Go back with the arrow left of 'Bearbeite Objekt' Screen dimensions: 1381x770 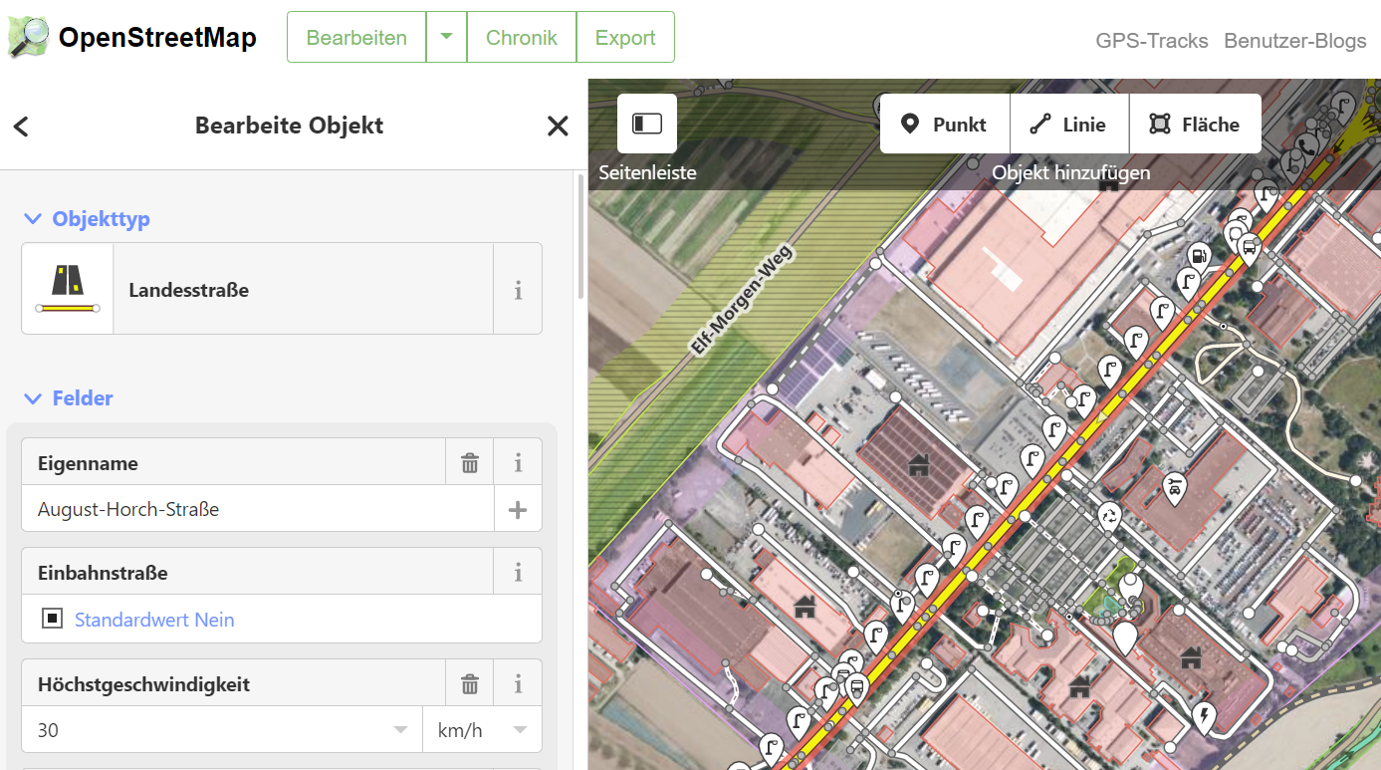point(21,126)
